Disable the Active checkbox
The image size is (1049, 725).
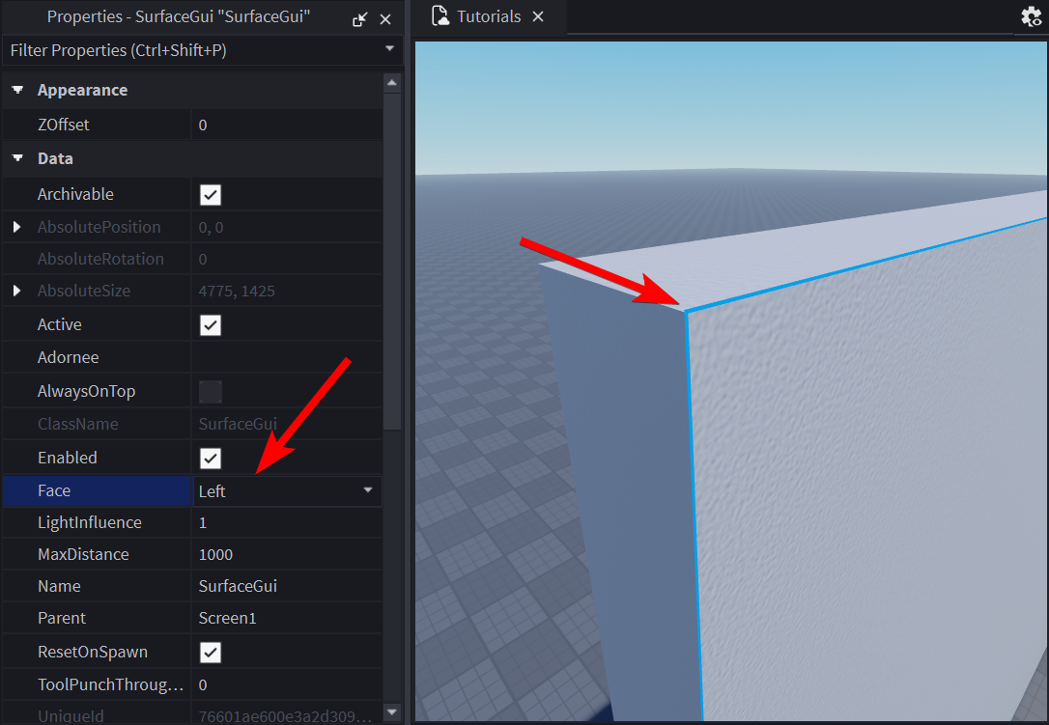pos(211,325)
